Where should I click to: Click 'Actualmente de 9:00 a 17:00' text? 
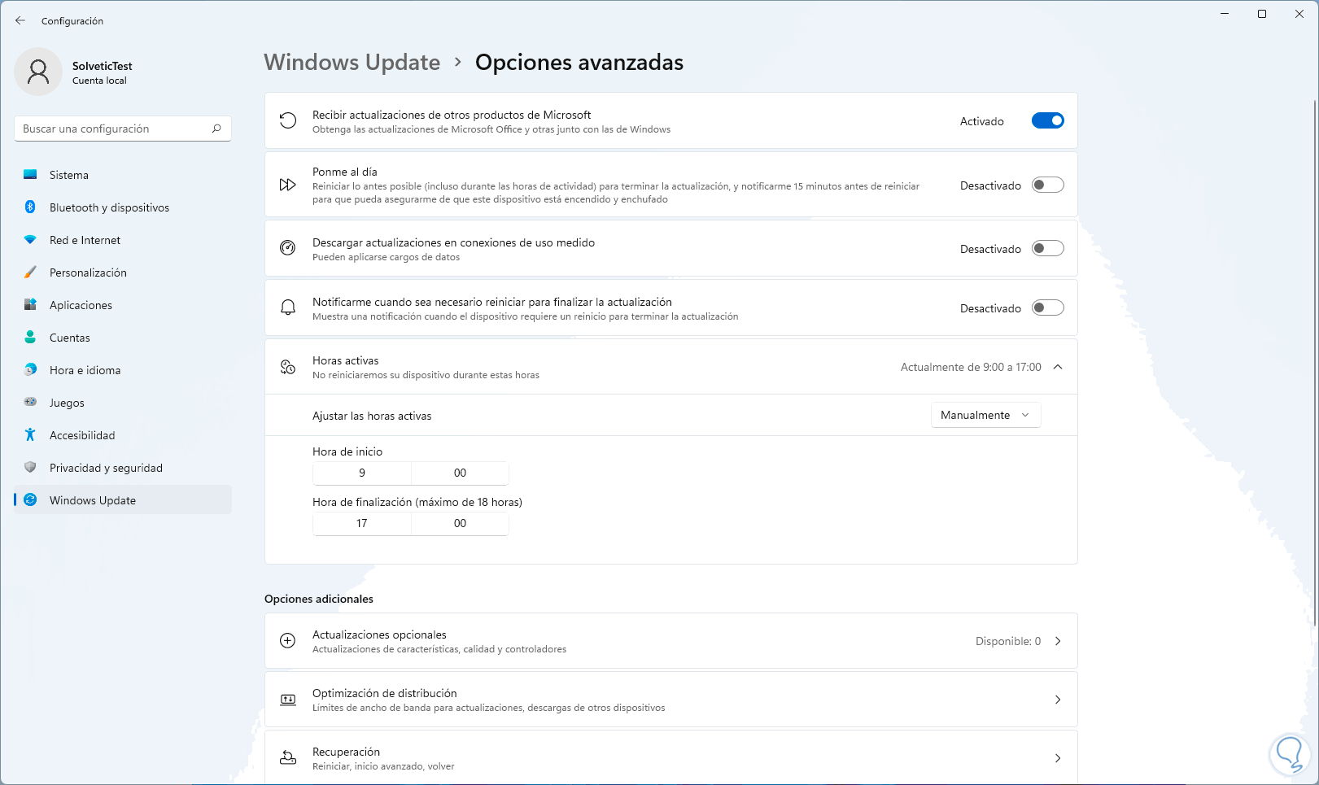[x=971, y=367]
